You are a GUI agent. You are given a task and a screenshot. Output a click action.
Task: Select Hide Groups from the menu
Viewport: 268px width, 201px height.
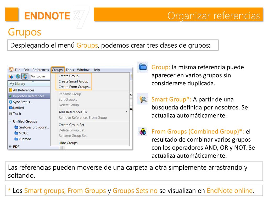coord(68,143)
